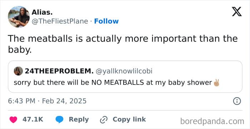
Task: Click the blue reply speech bubble icon
Action: click(60, 120)
